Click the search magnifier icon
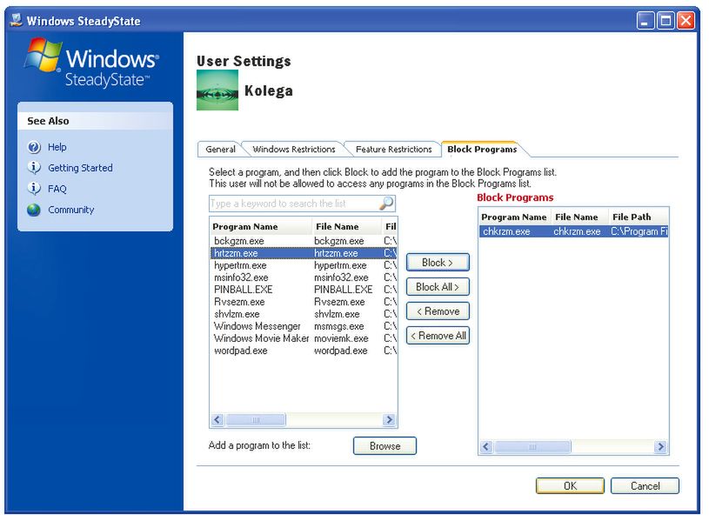 [x=386, y=203]
